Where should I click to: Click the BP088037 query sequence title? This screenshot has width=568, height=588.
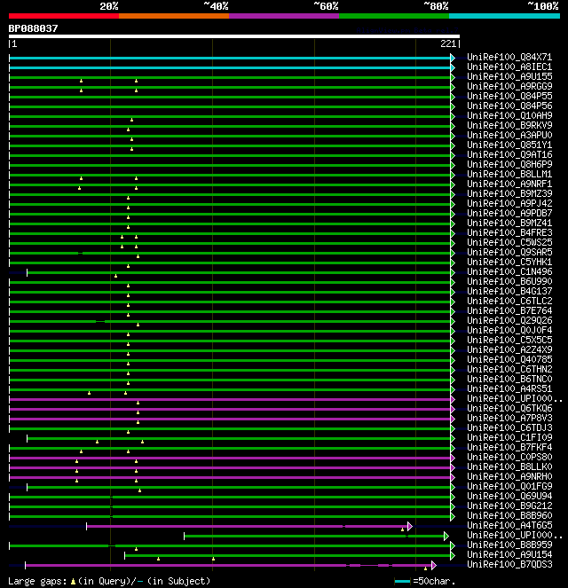pyautogui.click(x=34, y=28)
